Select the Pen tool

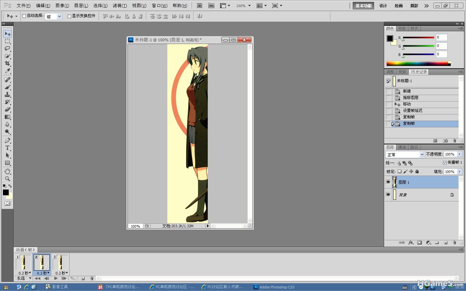point(7,140)
